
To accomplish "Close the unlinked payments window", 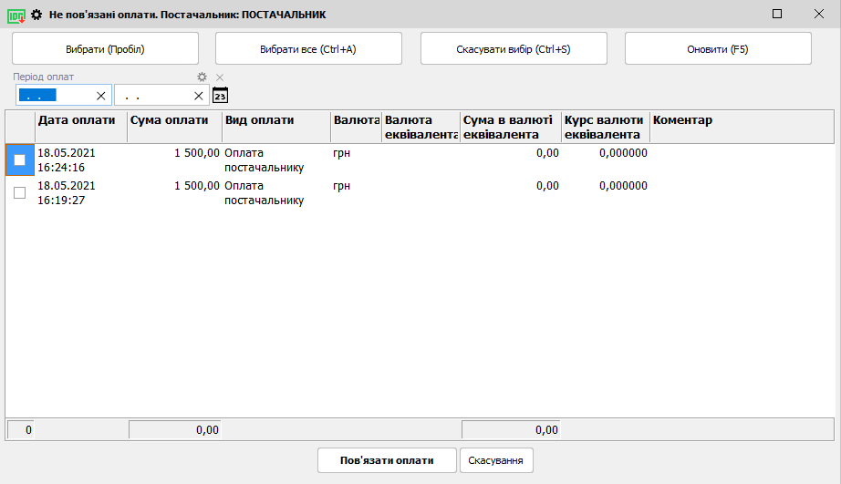I will pyautogui.click(x=818, y=14).
